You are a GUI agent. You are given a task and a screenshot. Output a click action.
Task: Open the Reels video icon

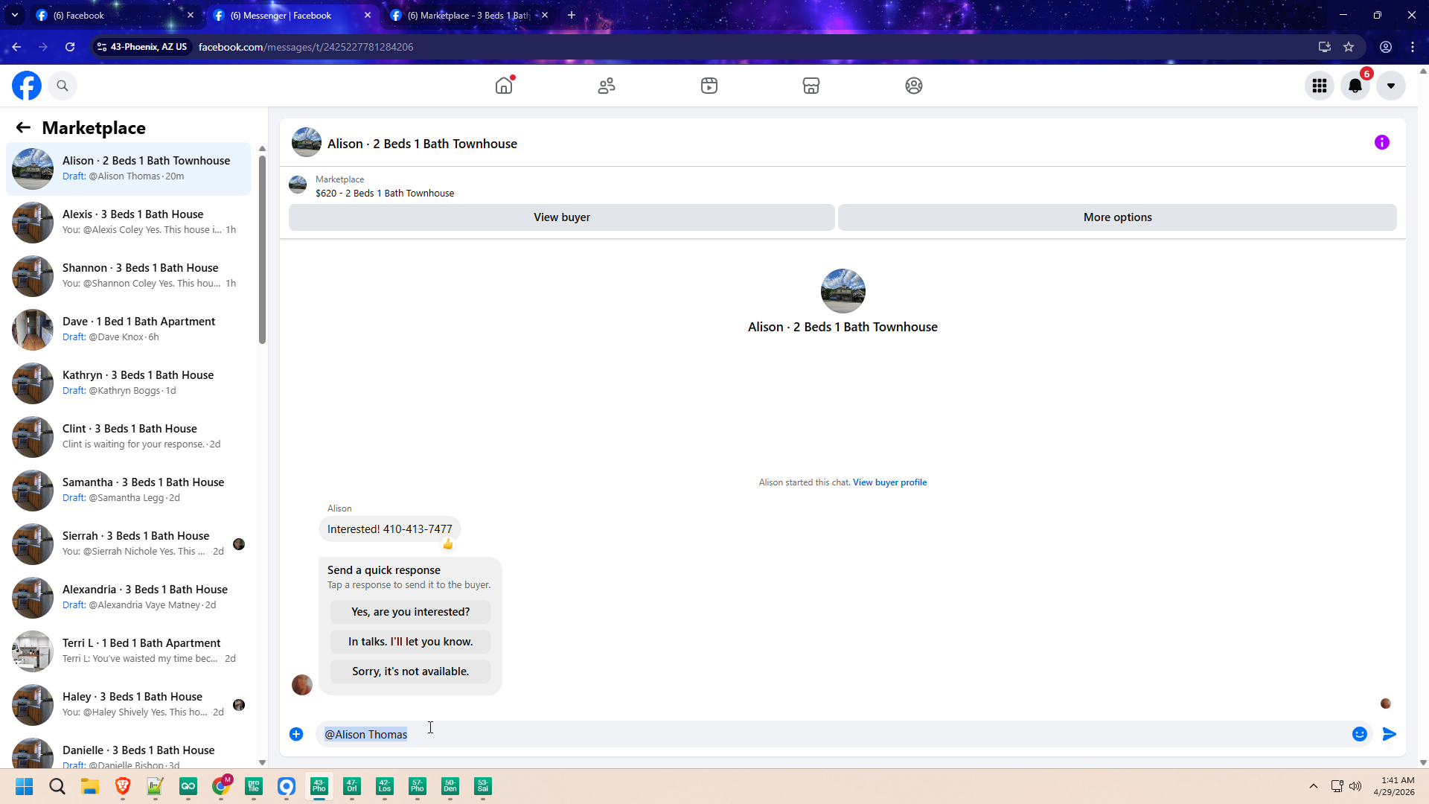tap(709, 86)
